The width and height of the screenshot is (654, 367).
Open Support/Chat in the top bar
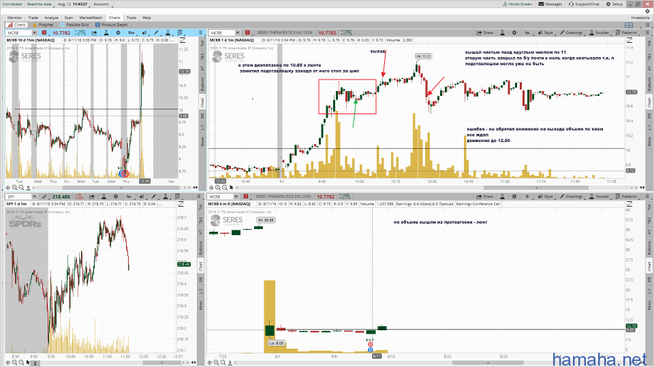584,4
